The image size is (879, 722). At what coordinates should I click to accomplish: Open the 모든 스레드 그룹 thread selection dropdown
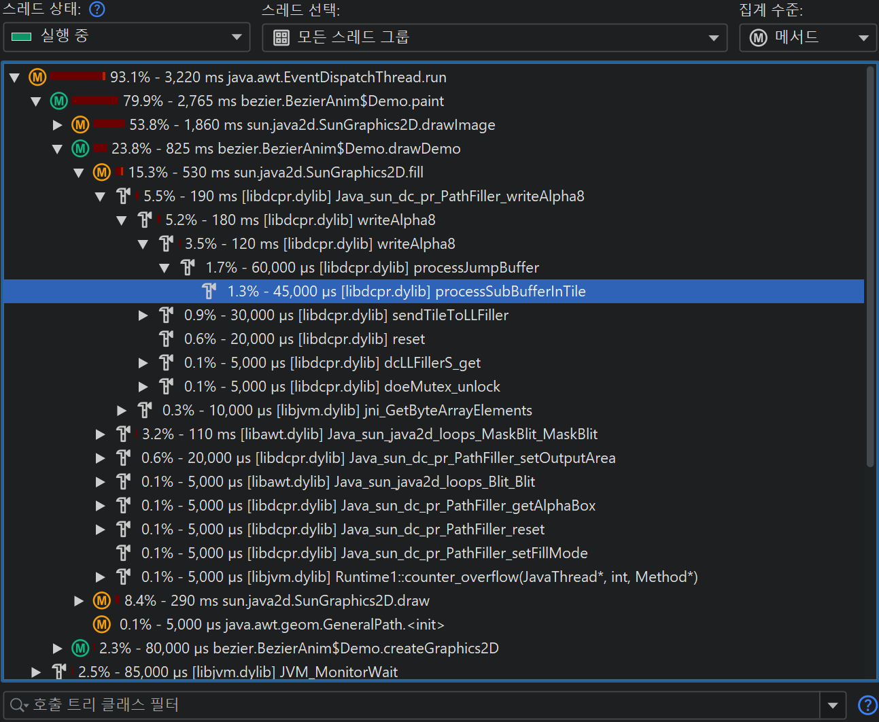pyautogui.click(x=494, y=37)
